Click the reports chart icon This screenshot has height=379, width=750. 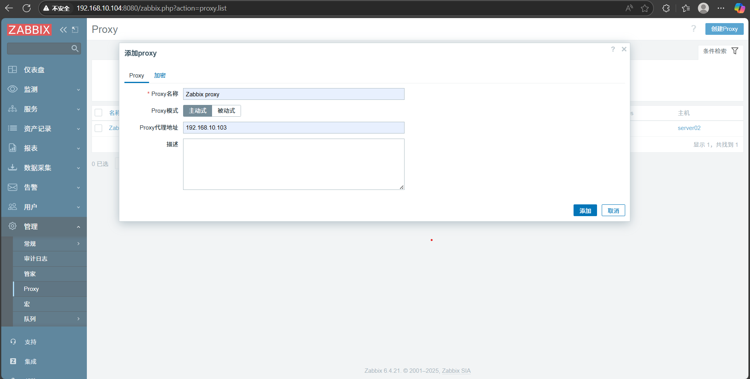tap(13, 148)
